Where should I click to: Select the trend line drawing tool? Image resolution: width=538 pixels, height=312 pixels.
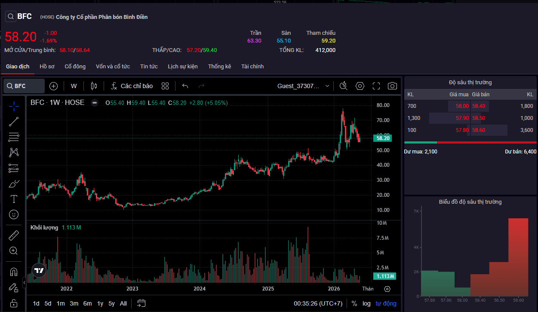[14, 122]
